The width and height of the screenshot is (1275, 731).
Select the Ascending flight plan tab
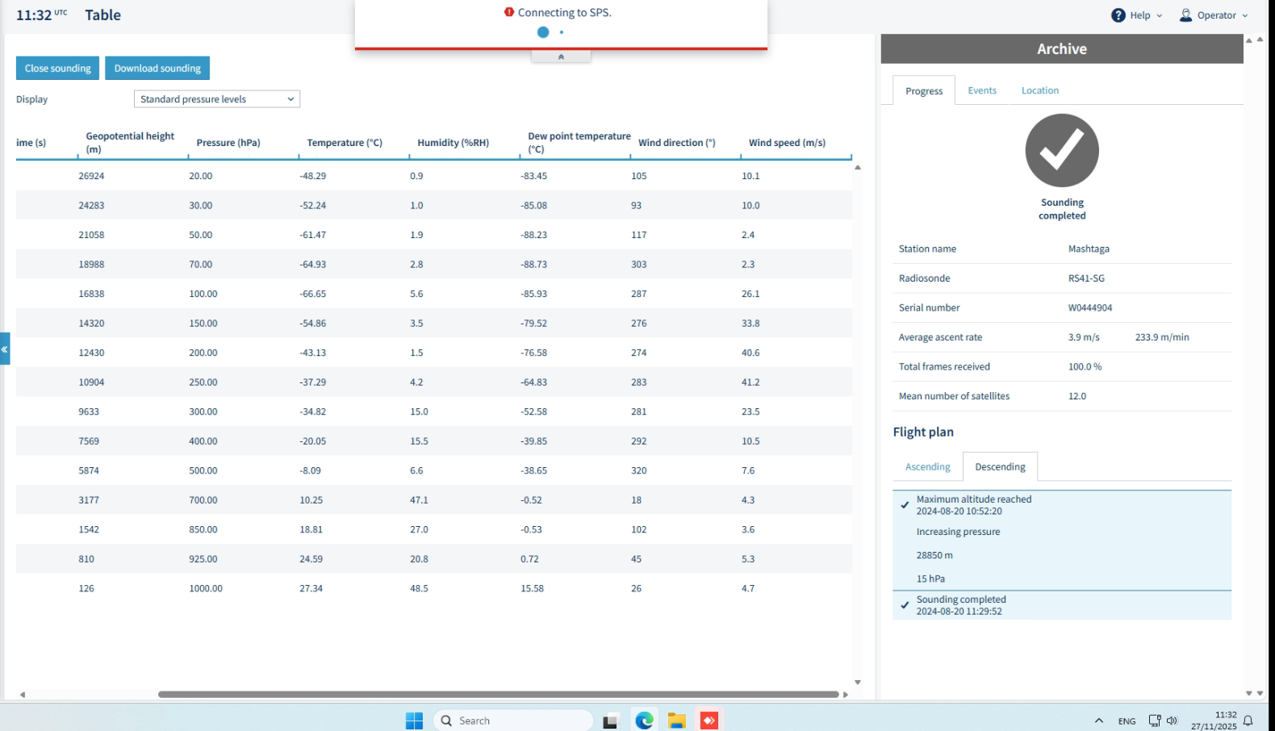click(x=928, y=467)
